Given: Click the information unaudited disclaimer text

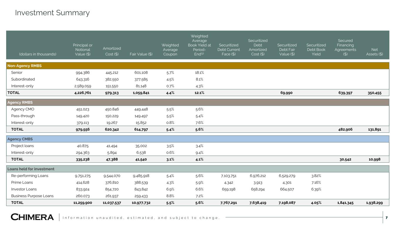Looking at the screenshot, I should 142,218.
